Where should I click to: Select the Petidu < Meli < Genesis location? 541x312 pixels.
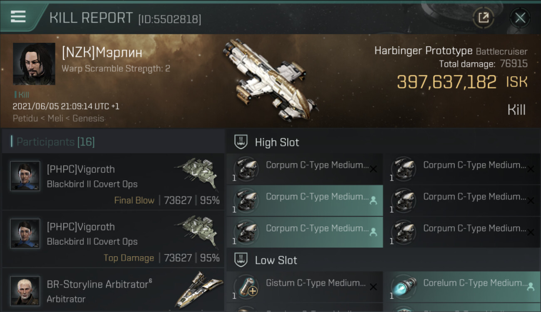(x=58, y=118)
